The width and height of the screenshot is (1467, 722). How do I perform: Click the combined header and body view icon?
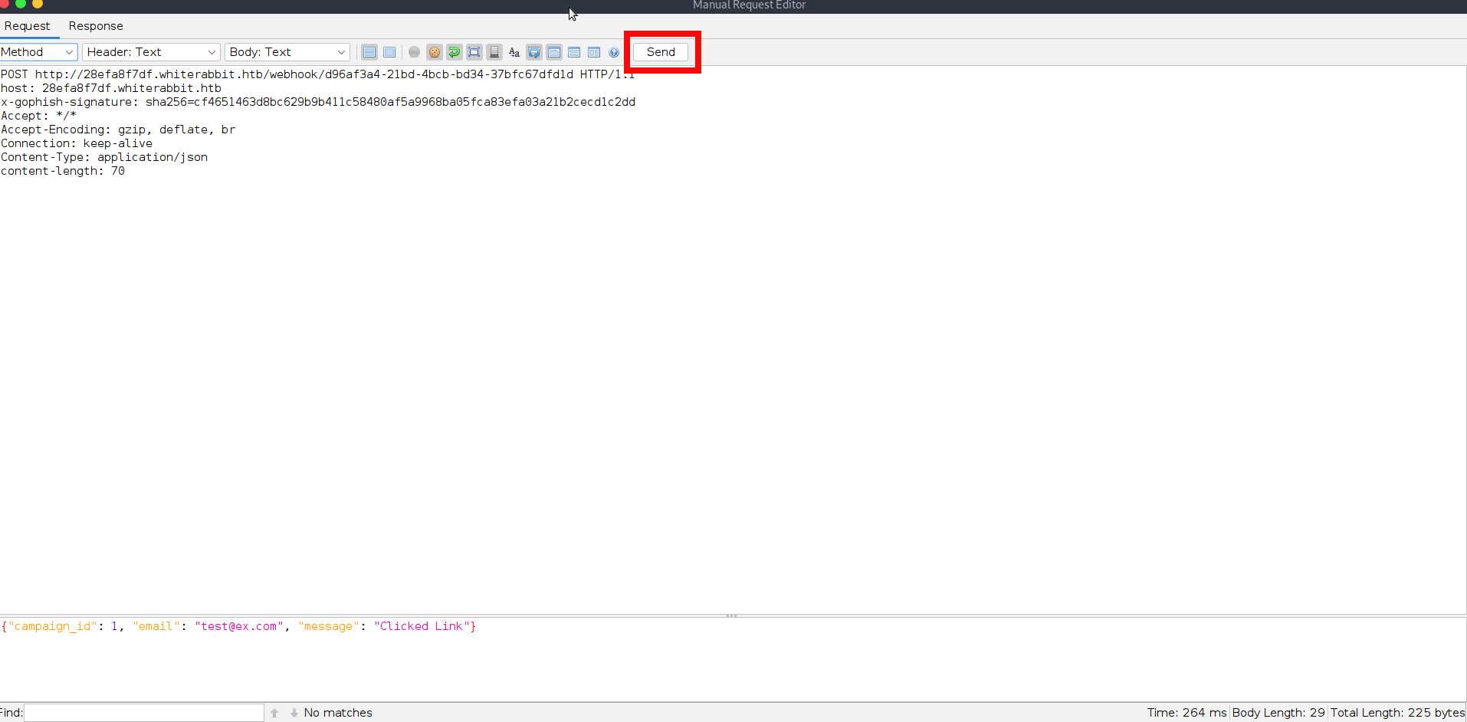coord(389,52)
